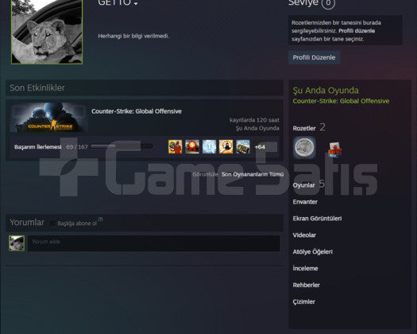Open the fifth achievement icon before +64
The width and height of the screenshot is (417, 334).
pyautogui.click(x=243, y=147)
